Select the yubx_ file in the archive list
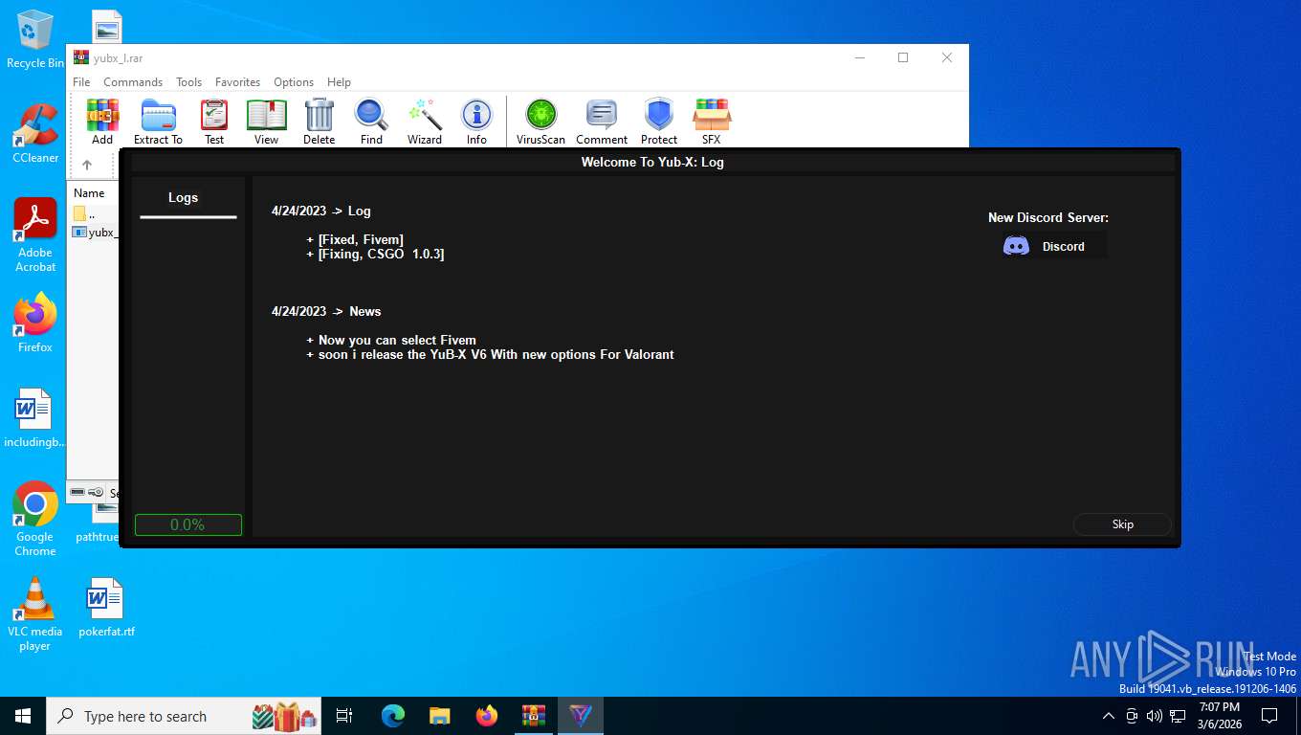 pyautogui.click(x=95, y=232)
